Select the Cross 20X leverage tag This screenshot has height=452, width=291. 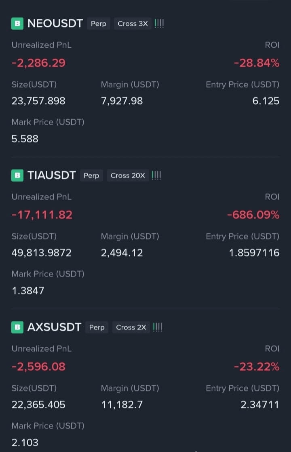[128, 175]
